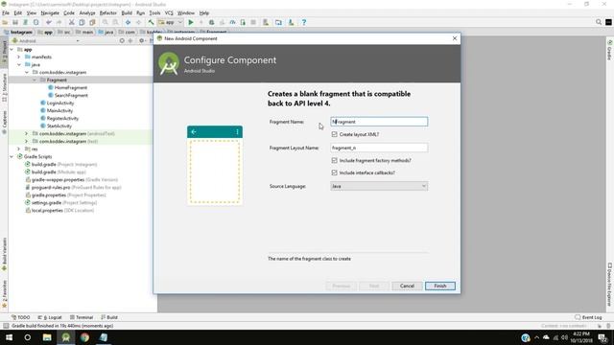Screen dimensions: 614x345
Task: Select StartActivity in project tree
Action: click(56, 126)
